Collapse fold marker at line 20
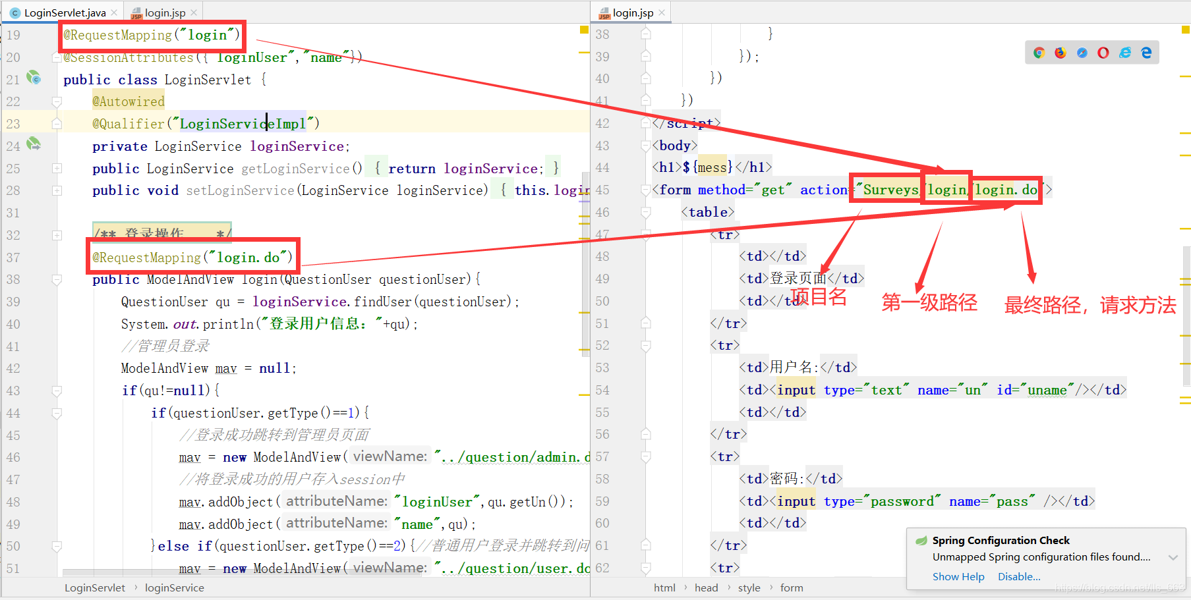Image resolution: width=1191 pixels, height=600 pixels. pyautogui.click(x=57, y=58)
